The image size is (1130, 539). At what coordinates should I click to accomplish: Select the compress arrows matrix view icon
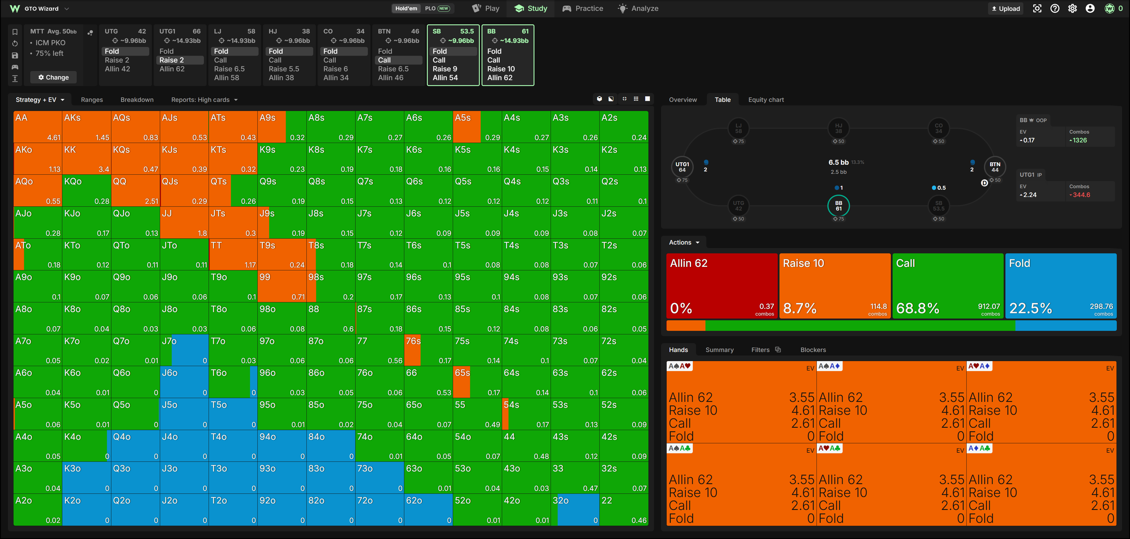tap(624, 99)
